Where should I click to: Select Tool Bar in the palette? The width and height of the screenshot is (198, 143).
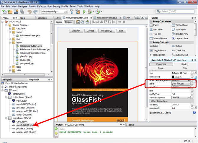[155, 34]
